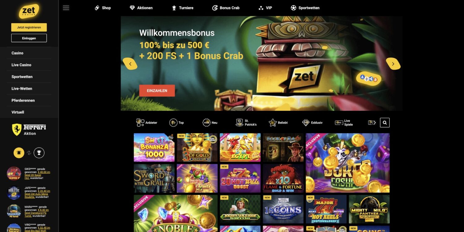464x232 pixels.
Task: Open the Anbieter providers filter
Action: tap(147, 122)
